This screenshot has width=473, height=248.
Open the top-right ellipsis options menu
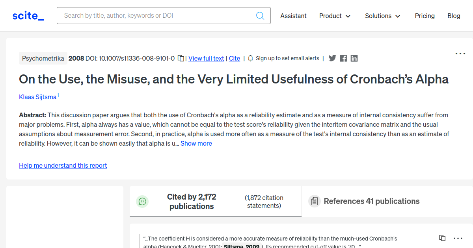point(460,53)
